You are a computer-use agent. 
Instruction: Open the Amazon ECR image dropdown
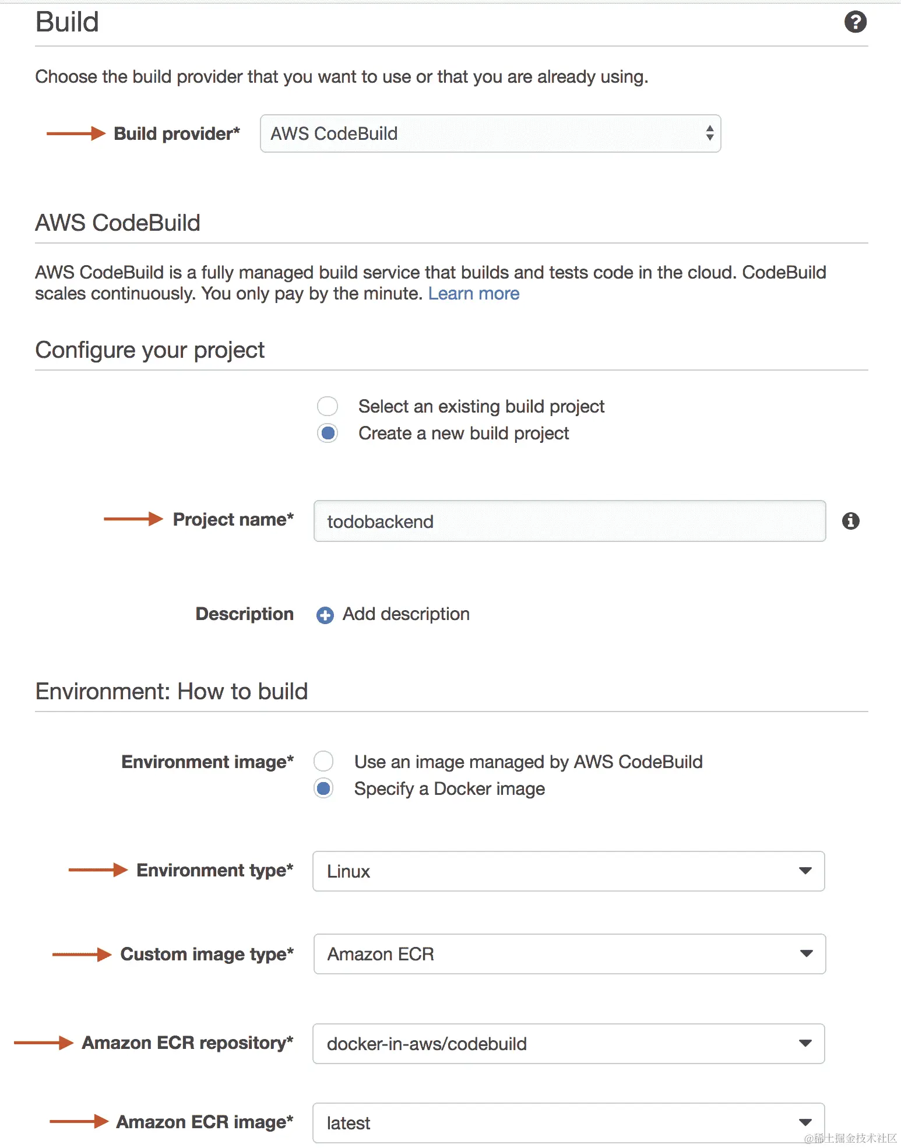pos(568,1123)
